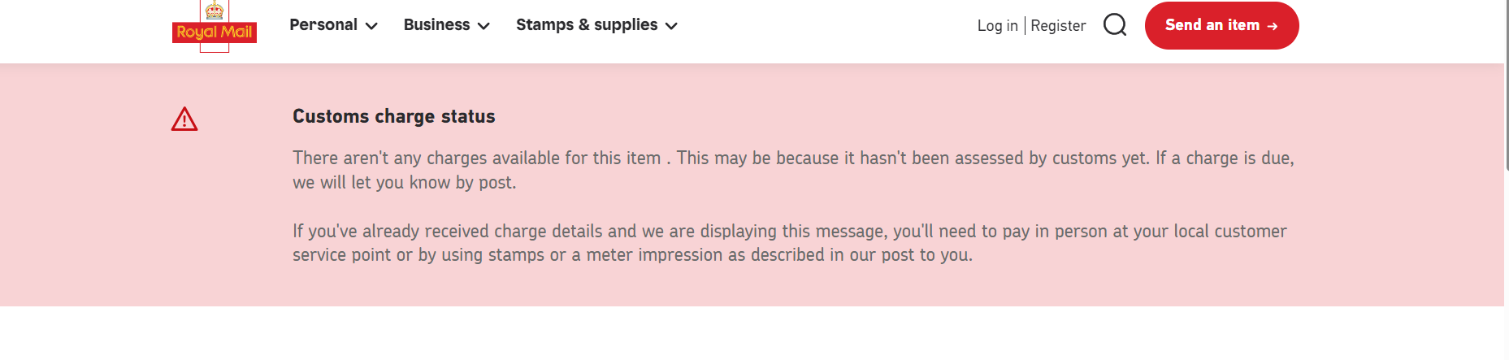Select the Stamps & supplies menu label
Viewport: 1509px width, 360px height.
(587, 25)
